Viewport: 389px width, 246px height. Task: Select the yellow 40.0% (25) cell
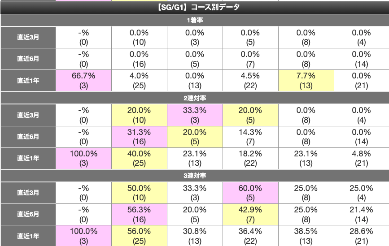click(139, 158)
